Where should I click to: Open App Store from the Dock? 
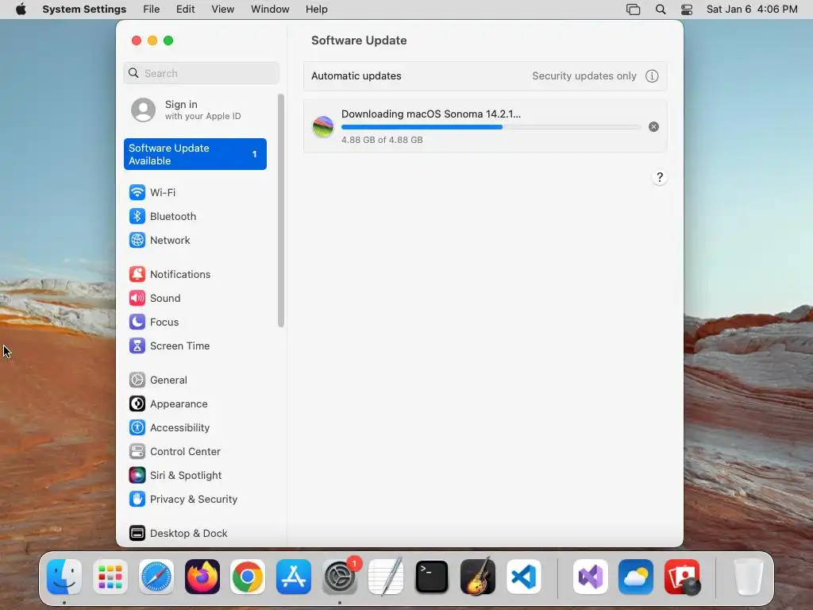(294, 577)
